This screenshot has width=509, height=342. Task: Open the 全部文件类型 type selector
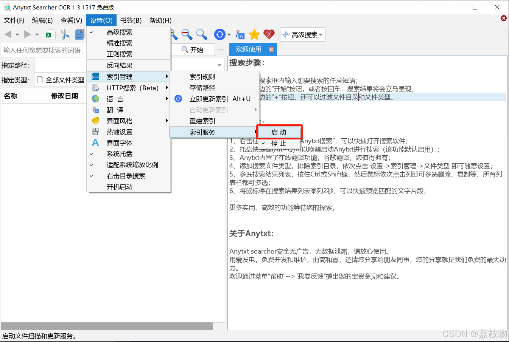(x=61, y=80)
